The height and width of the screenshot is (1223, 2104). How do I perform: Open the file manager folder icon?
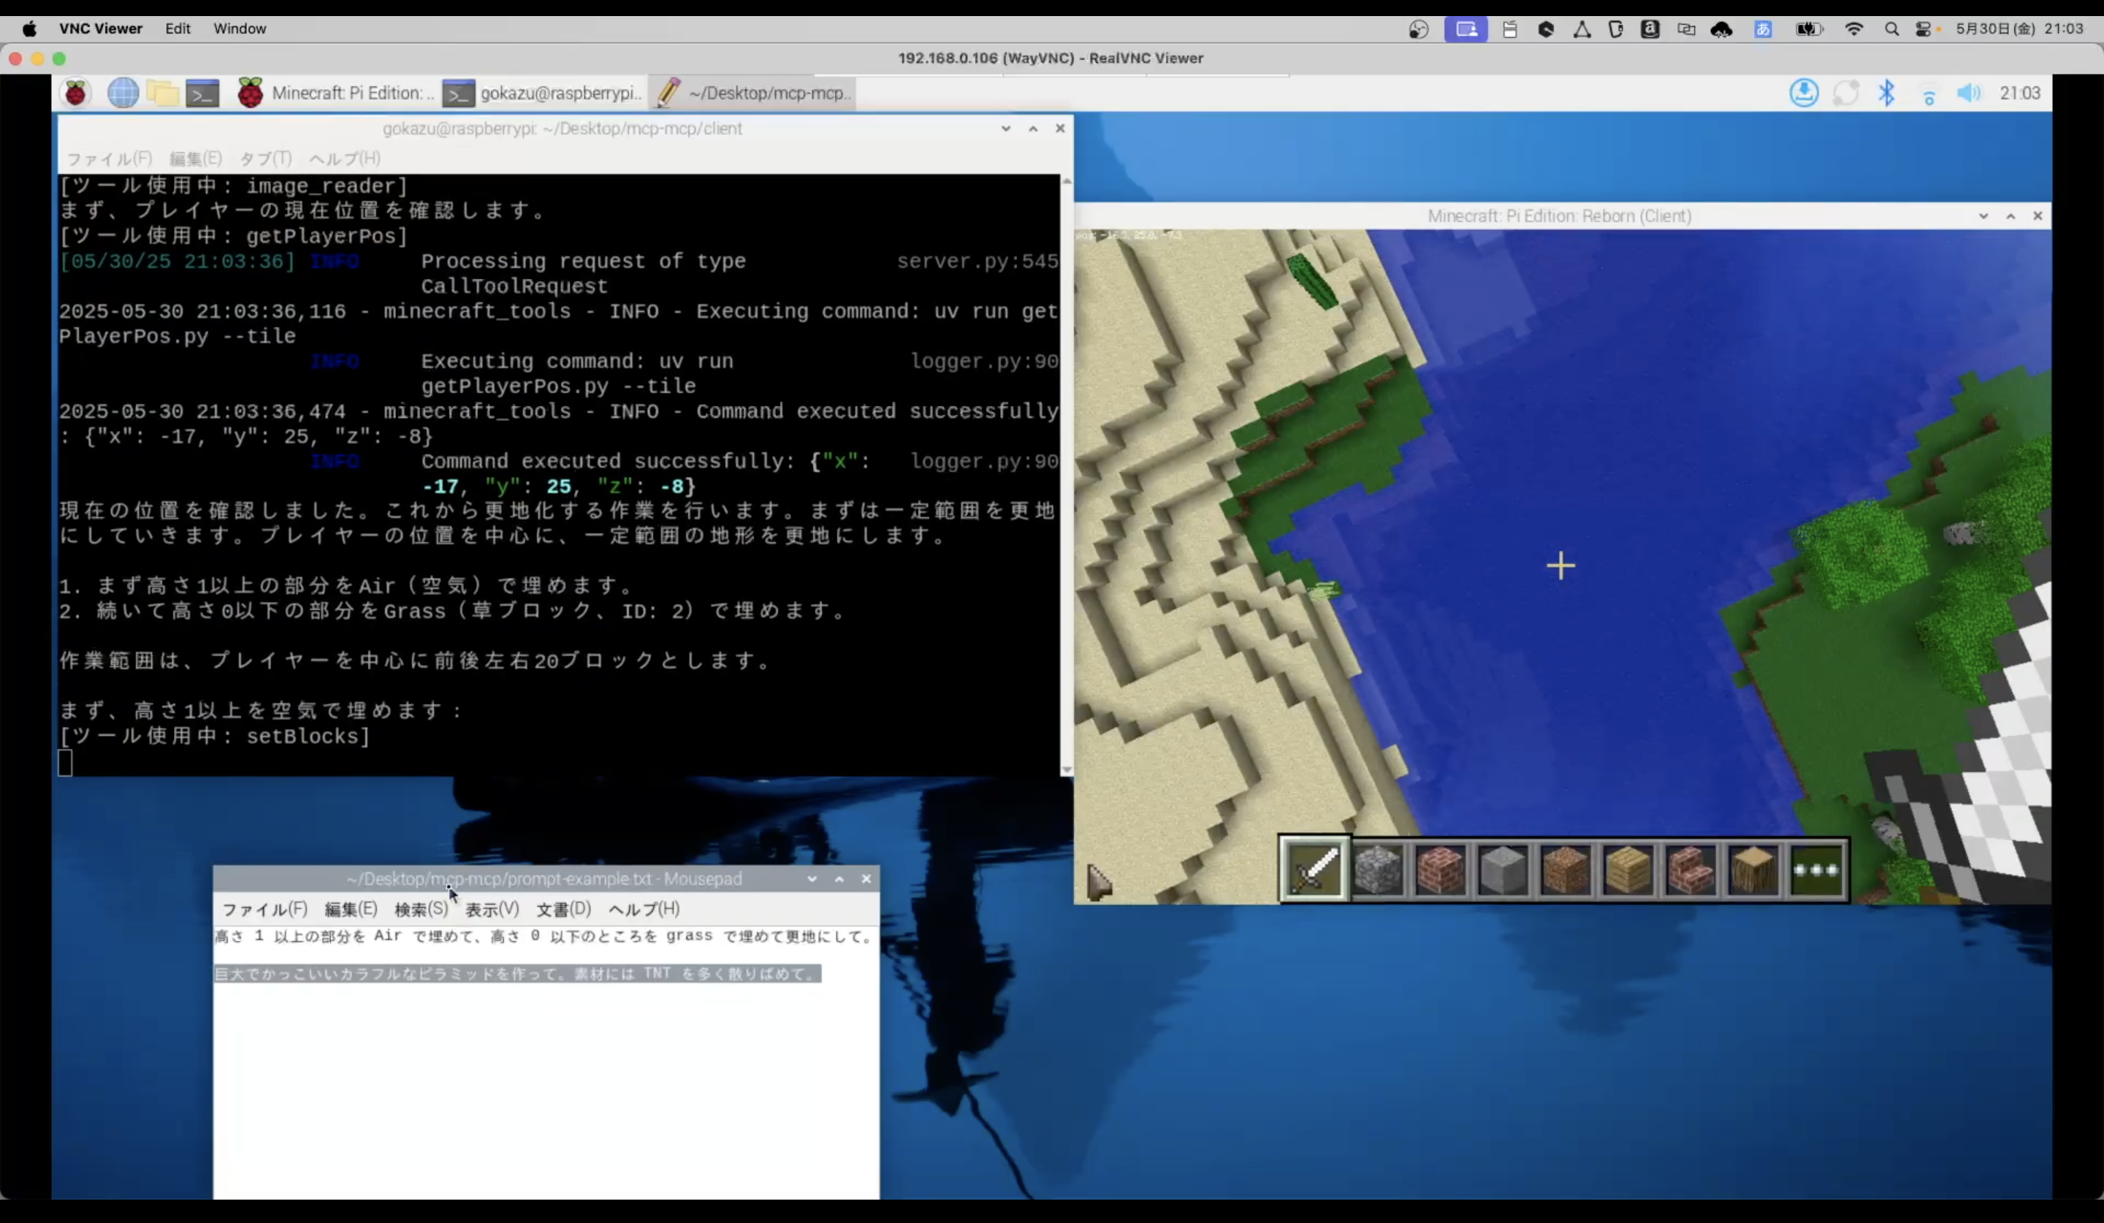(x=163, y=93)
